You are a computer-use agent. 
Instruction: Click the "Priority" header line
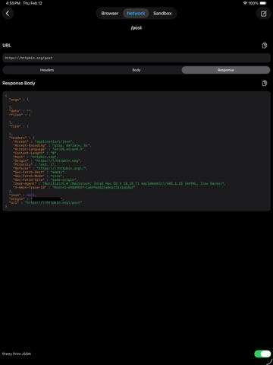pyautogui.click(x=35, y=164)
